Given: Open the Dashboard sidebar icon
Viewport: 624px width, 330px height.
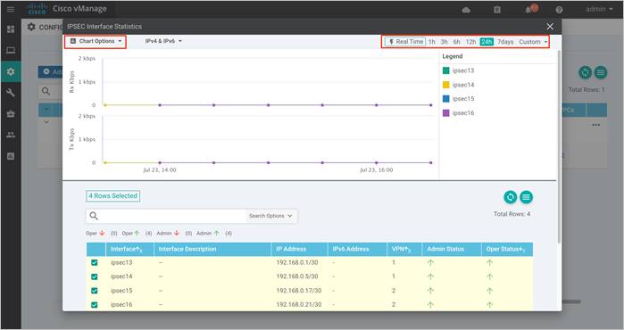Looking at the screenshot, I should (11, 29).
